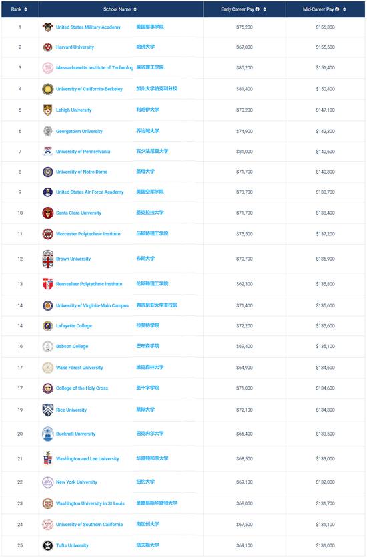This screenshot has width=367, height=558.
Task: Click the Brown University shield logo
Action: 47,259
